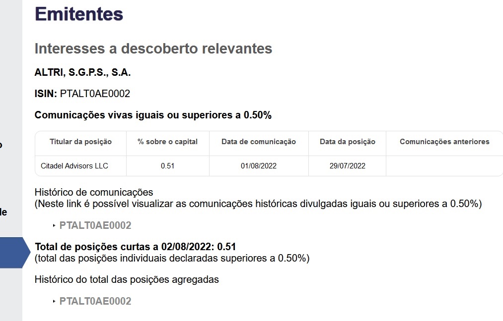Click the 'Interesses a descoberto relevantes' heading
The width and height of the screenshot is (503, 321).
[x=153, y=49]
